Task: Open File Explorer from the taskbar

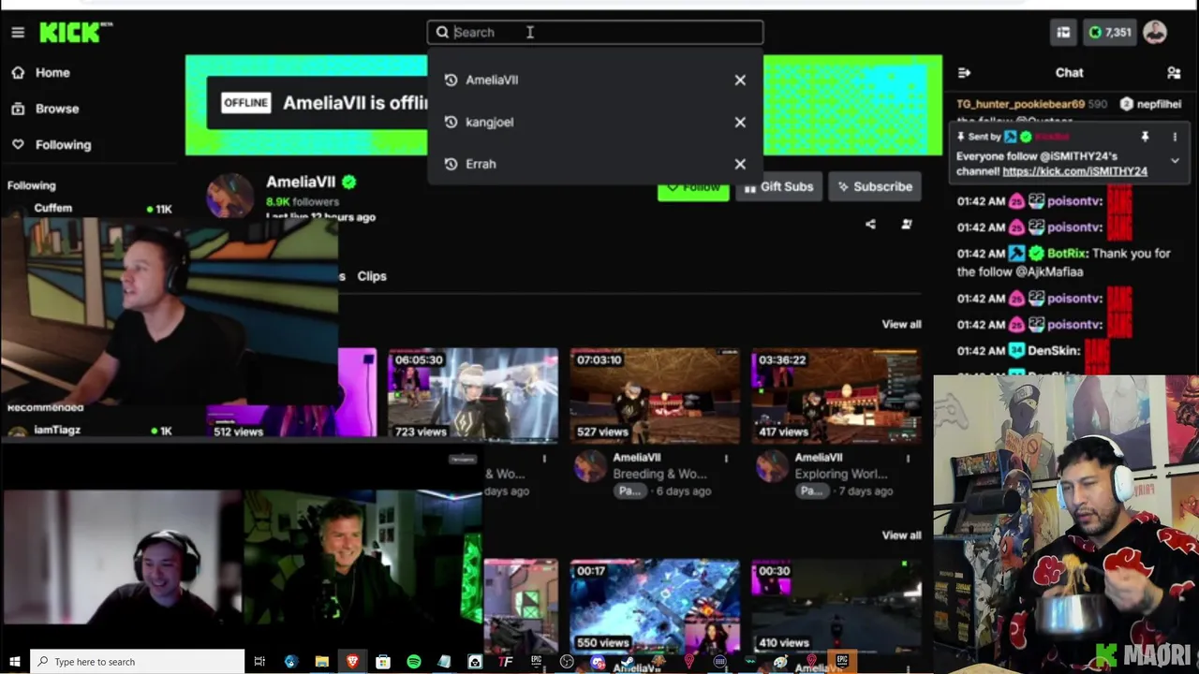Action: pos(321,662)
